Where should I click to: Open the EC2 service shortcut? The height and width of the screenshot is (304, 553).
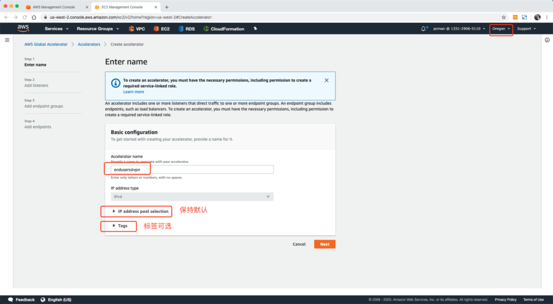click(161, 29)
